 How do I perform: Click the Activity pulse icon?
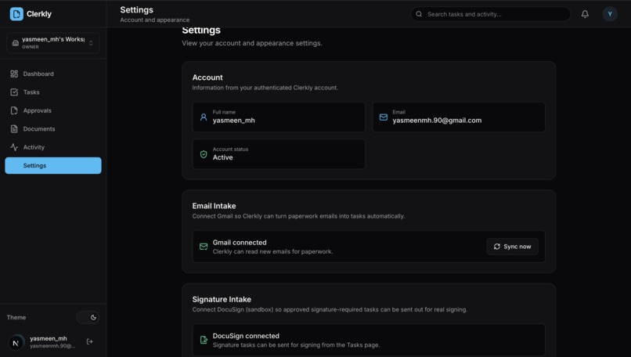(x=14, y=147)
